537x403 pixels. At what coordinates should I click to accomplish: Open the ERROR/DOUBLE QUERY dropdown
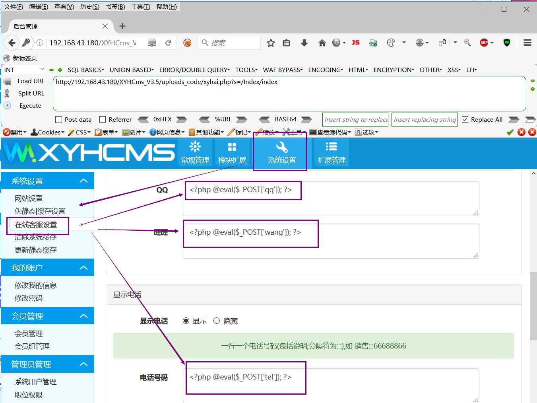click(x=194, y=70)
